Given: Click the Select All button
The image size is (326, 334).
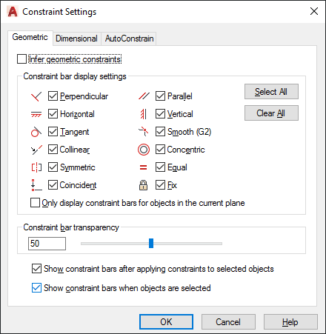Looking at the screenshot, I should pyautogui.click(x=271, y=92).
